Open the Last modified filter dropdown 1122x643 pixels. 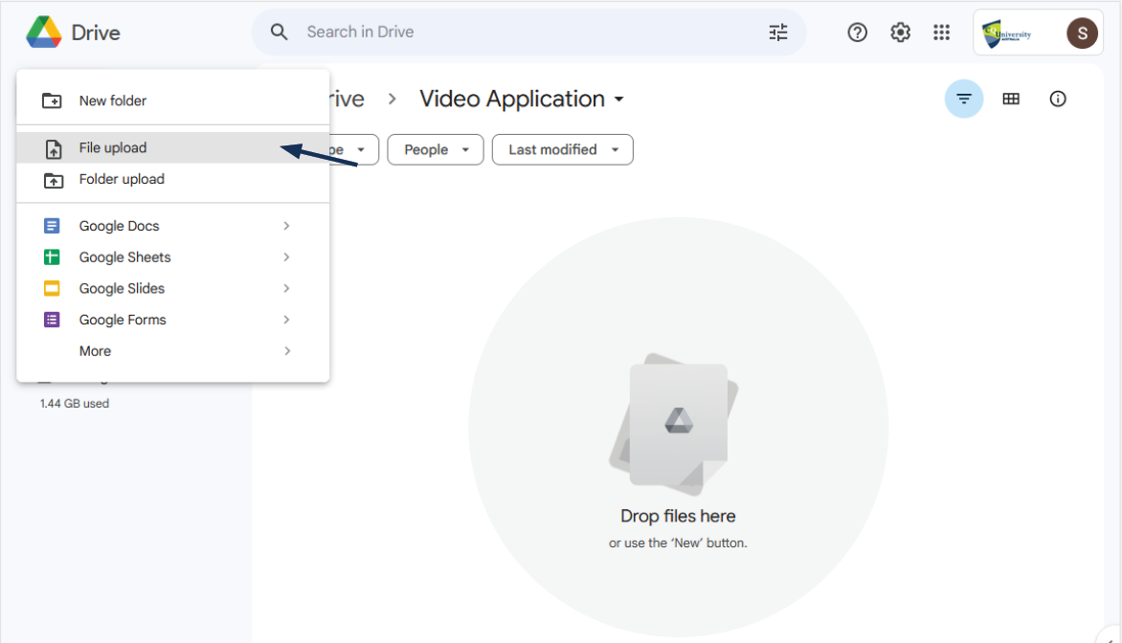pos(562,149)
